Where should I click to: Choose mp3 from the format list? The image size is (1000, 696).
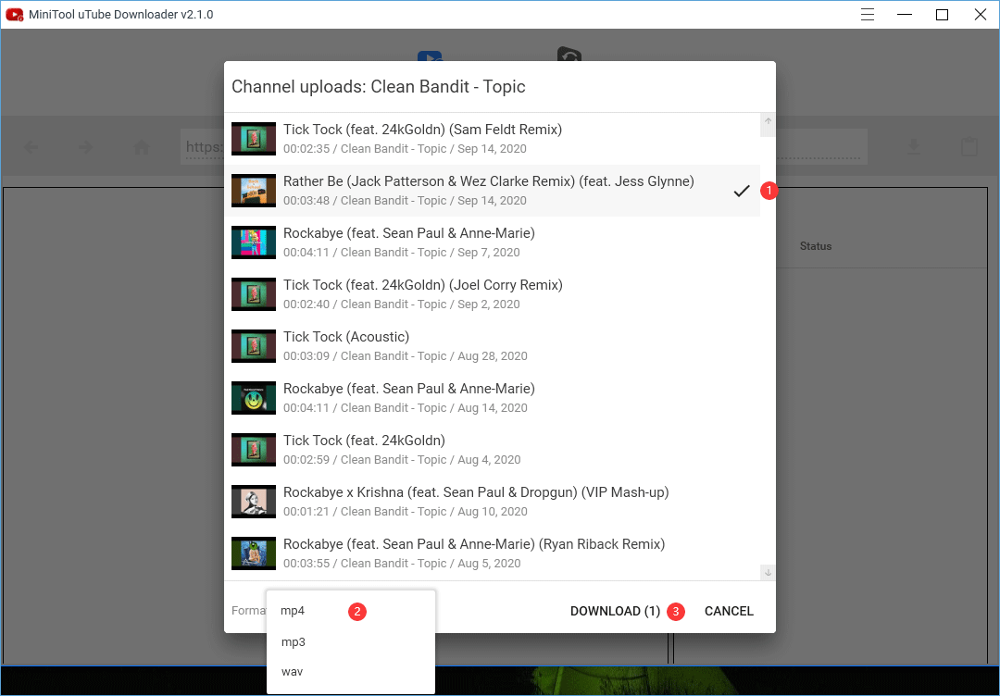(x=294, y=641)
